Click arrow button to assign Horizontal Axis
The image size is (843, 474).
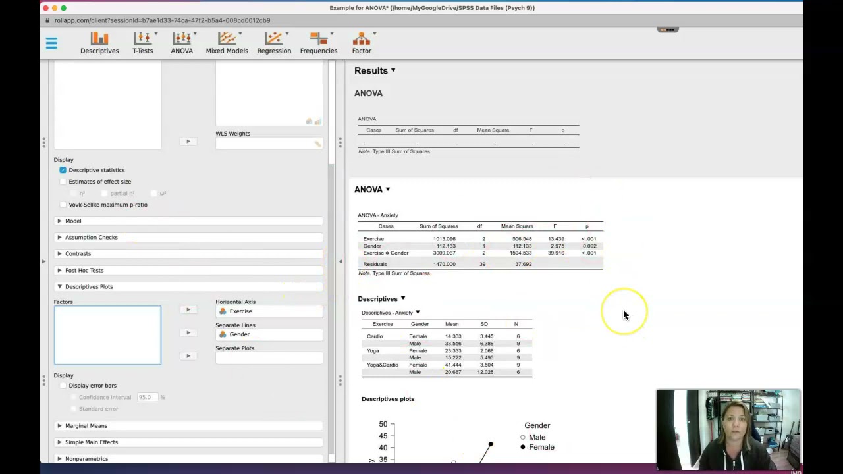[188, 309]
